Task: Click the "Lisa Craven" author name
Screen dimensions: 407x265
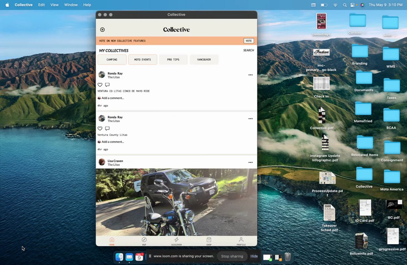Action: click(115, 161)
